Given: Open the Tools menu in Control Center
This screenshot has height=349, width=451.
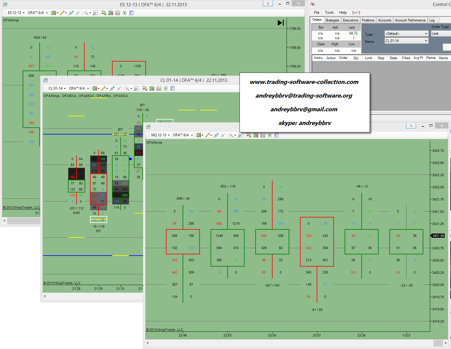Looking at the screenshot, I should (329, 12).
